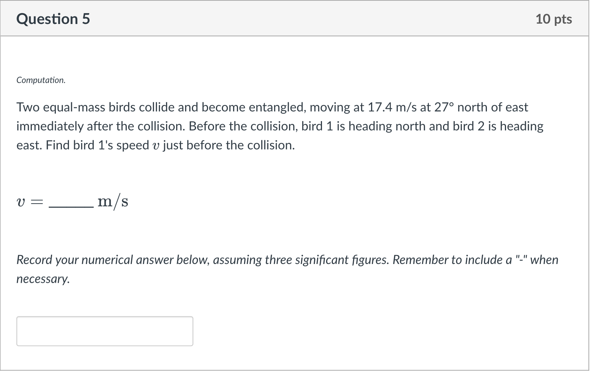The image size is (593, 372).
Task: Click inside the numeric answer box
Action: coord(105,331)
